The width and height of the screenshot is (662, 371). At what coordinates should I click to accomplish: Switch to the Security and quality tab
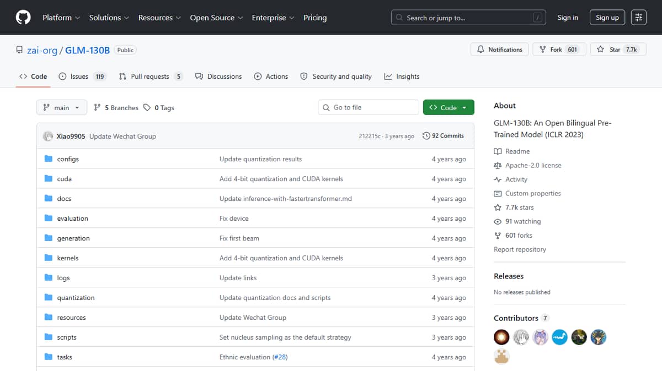coord(335,77)
